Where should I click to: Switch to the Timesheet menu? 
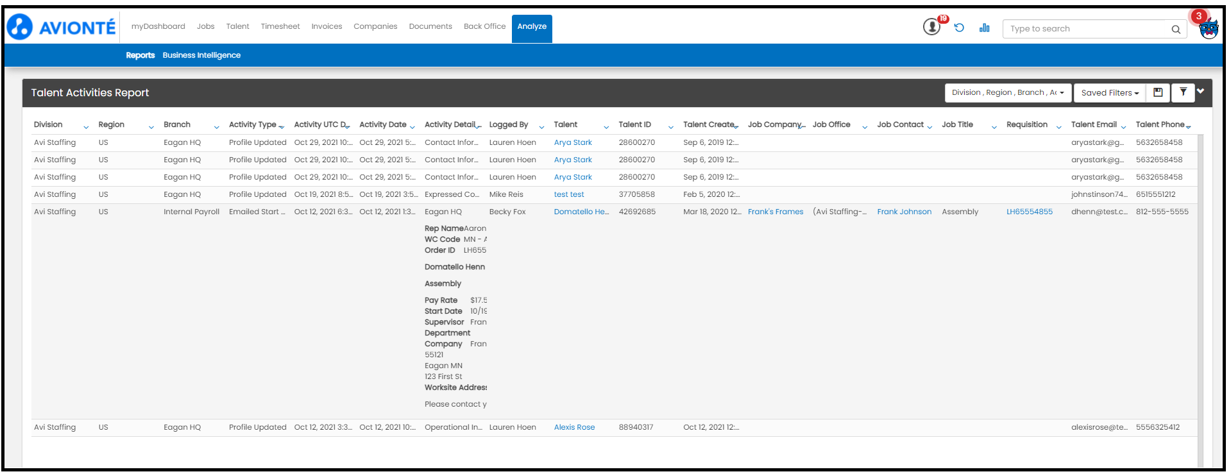pos(280,26)
